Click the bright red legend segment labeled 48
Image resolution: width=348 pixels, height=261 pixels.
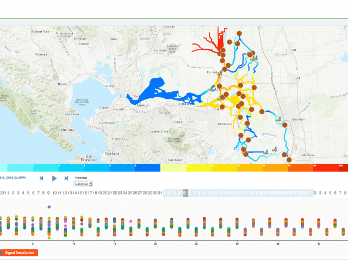[x=326, y=168]
